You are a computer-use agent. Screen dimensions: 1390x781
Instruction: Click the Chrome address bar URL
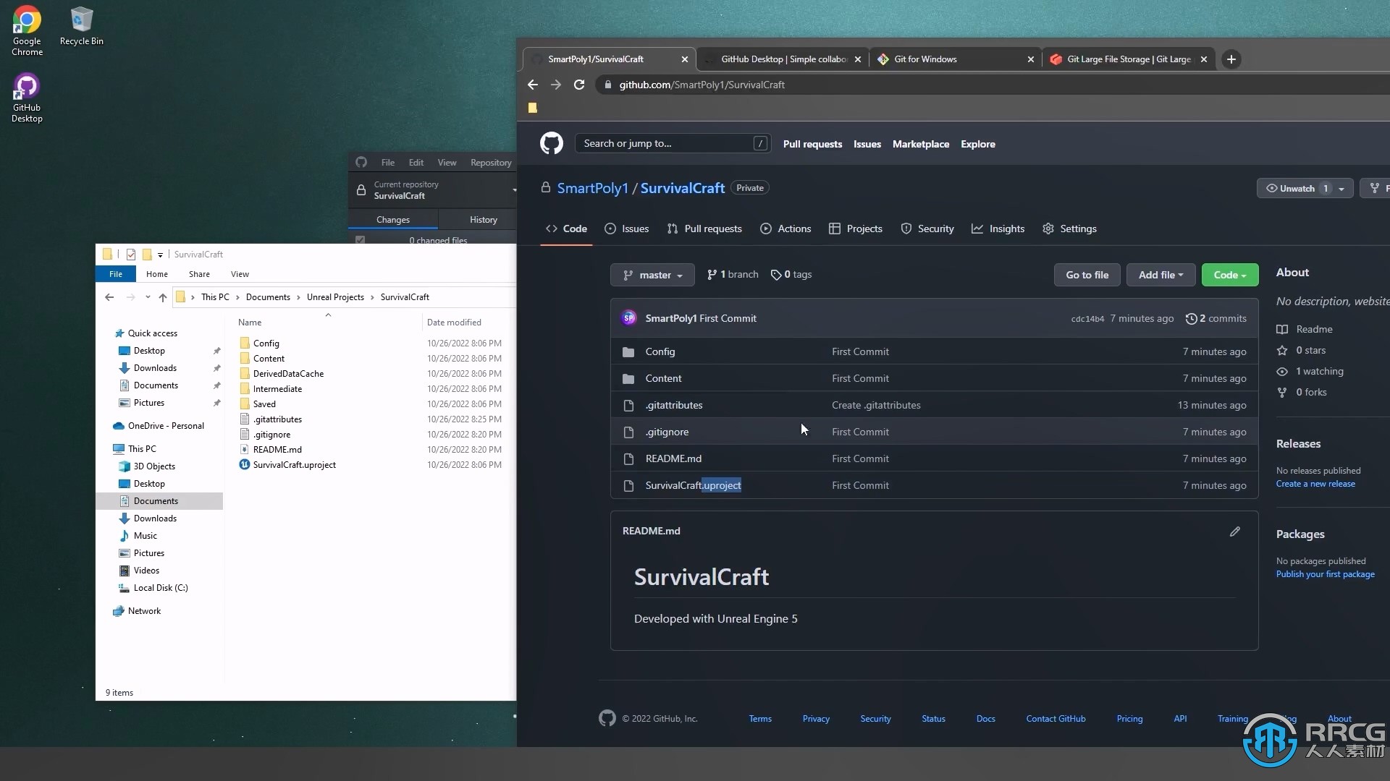click(x=702, y=85)
